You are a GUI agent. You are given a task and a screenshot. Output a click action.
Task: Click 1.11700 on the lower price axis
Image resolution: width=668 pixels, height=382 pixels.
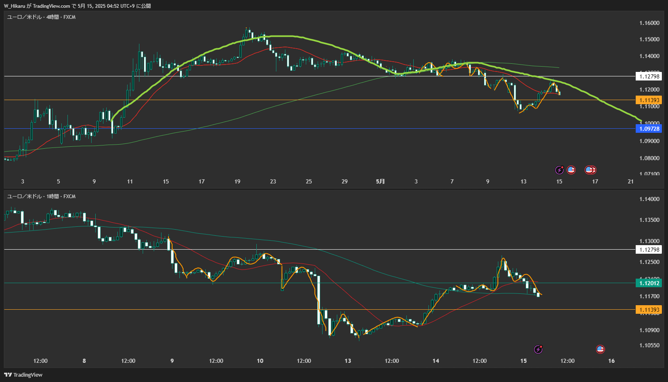(649, 296)
